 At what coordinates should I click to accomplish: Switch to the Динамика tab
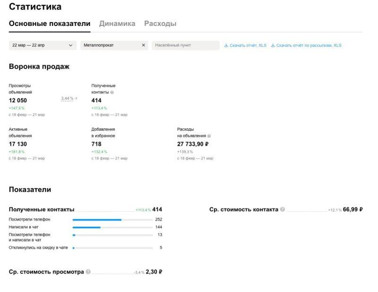point(117,24)
